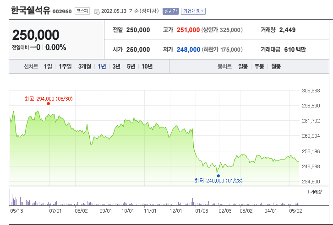This screenshot has width=333, height=225.
Task: Select the 3개월 line chart period
Action: pyautogui.click(x=85, y=67)
